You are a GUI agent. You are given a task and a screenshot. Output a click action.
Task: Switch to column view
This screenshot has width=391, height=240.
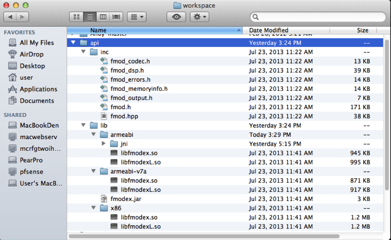click(x=103, y=17)
